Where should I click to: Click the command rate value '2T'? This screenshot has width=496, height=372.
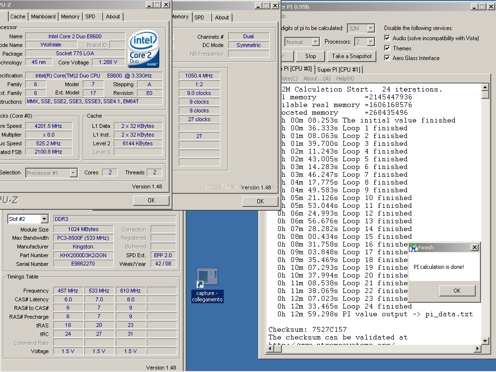[199, 136]
